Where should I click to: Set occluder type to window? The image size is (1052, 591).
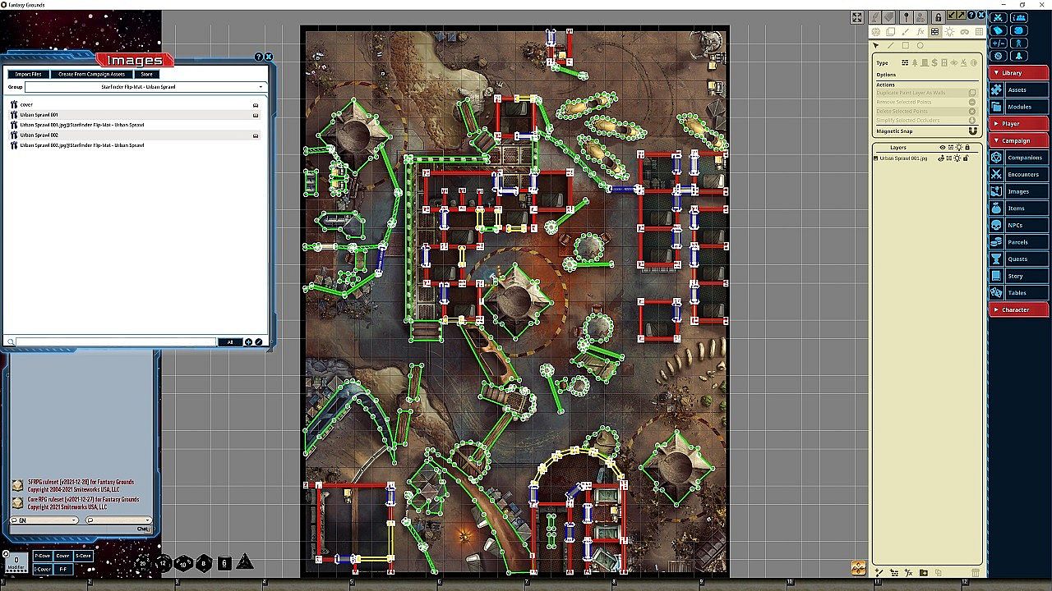pos(944,63)
